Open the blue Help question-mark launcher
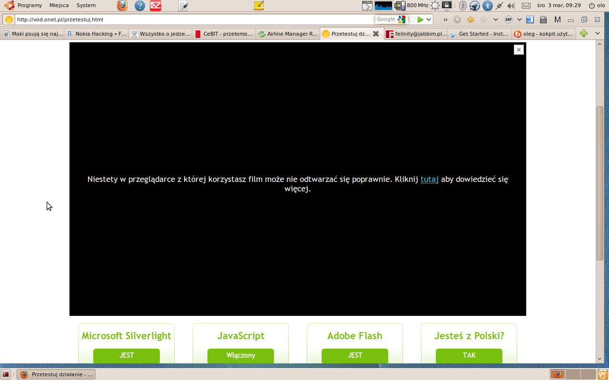The height and width of the screenshot is (380, 609). point(139,6)
